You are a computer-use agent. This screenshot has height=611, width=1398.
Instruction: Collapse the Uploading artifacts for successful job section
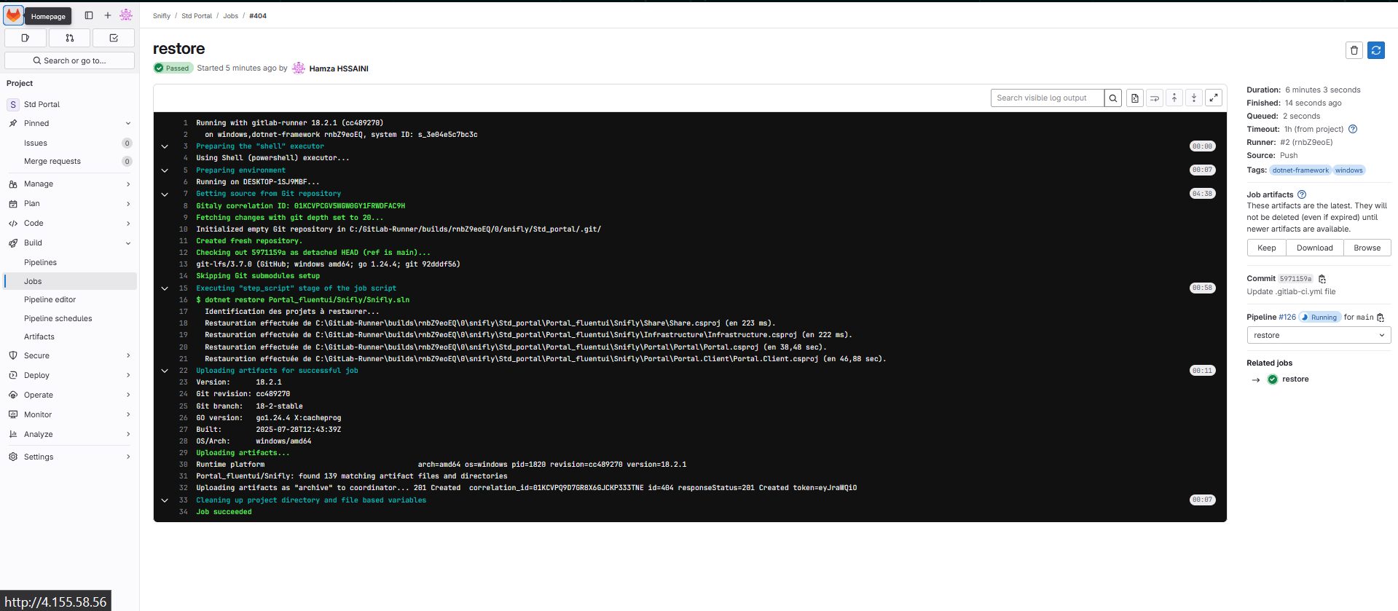(165, 371)
